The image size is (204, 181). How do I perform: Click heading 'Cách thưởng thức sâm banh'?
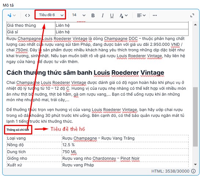click(85, 73)
